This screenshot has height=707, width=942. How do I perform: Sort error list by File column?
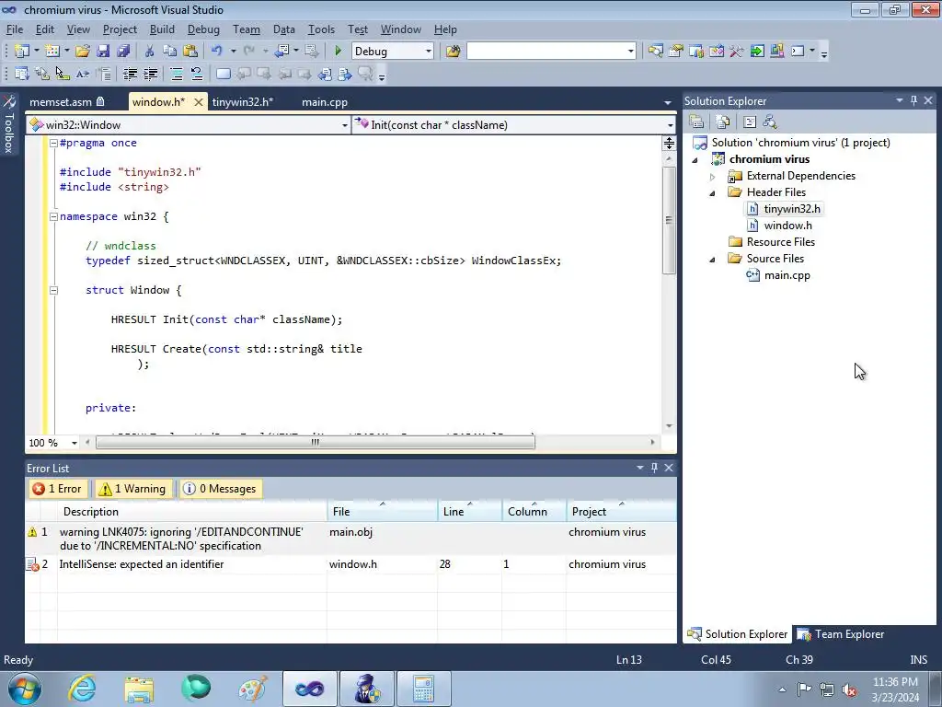[x=382, y=512]
